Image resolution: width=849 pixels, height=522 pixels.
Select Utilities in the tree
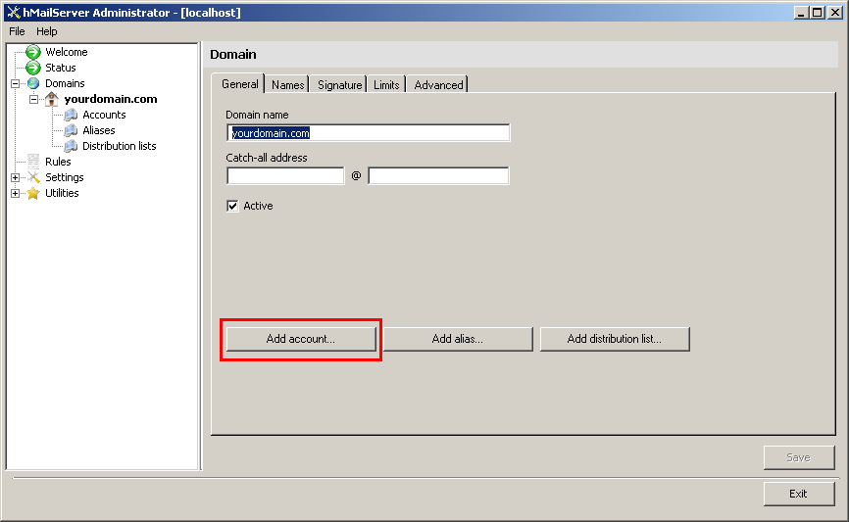(62, 193)
